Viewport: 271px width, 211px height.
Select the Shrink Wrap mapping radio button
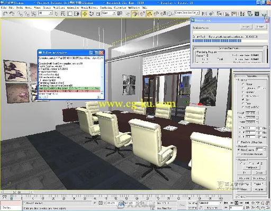(243, 96)
